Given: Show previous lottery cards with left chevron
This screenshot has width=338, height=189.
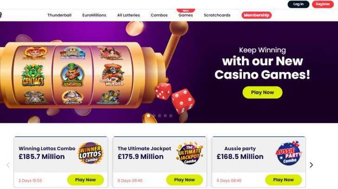Looking at the screenshot, I should (8, 165).
